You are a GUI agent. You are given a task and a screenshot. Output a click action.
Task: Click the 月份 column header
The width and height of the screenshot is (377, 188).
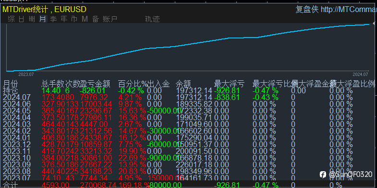(x=11, y=84)
